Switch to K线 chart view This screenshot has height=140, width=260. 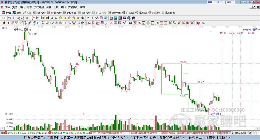27,13
